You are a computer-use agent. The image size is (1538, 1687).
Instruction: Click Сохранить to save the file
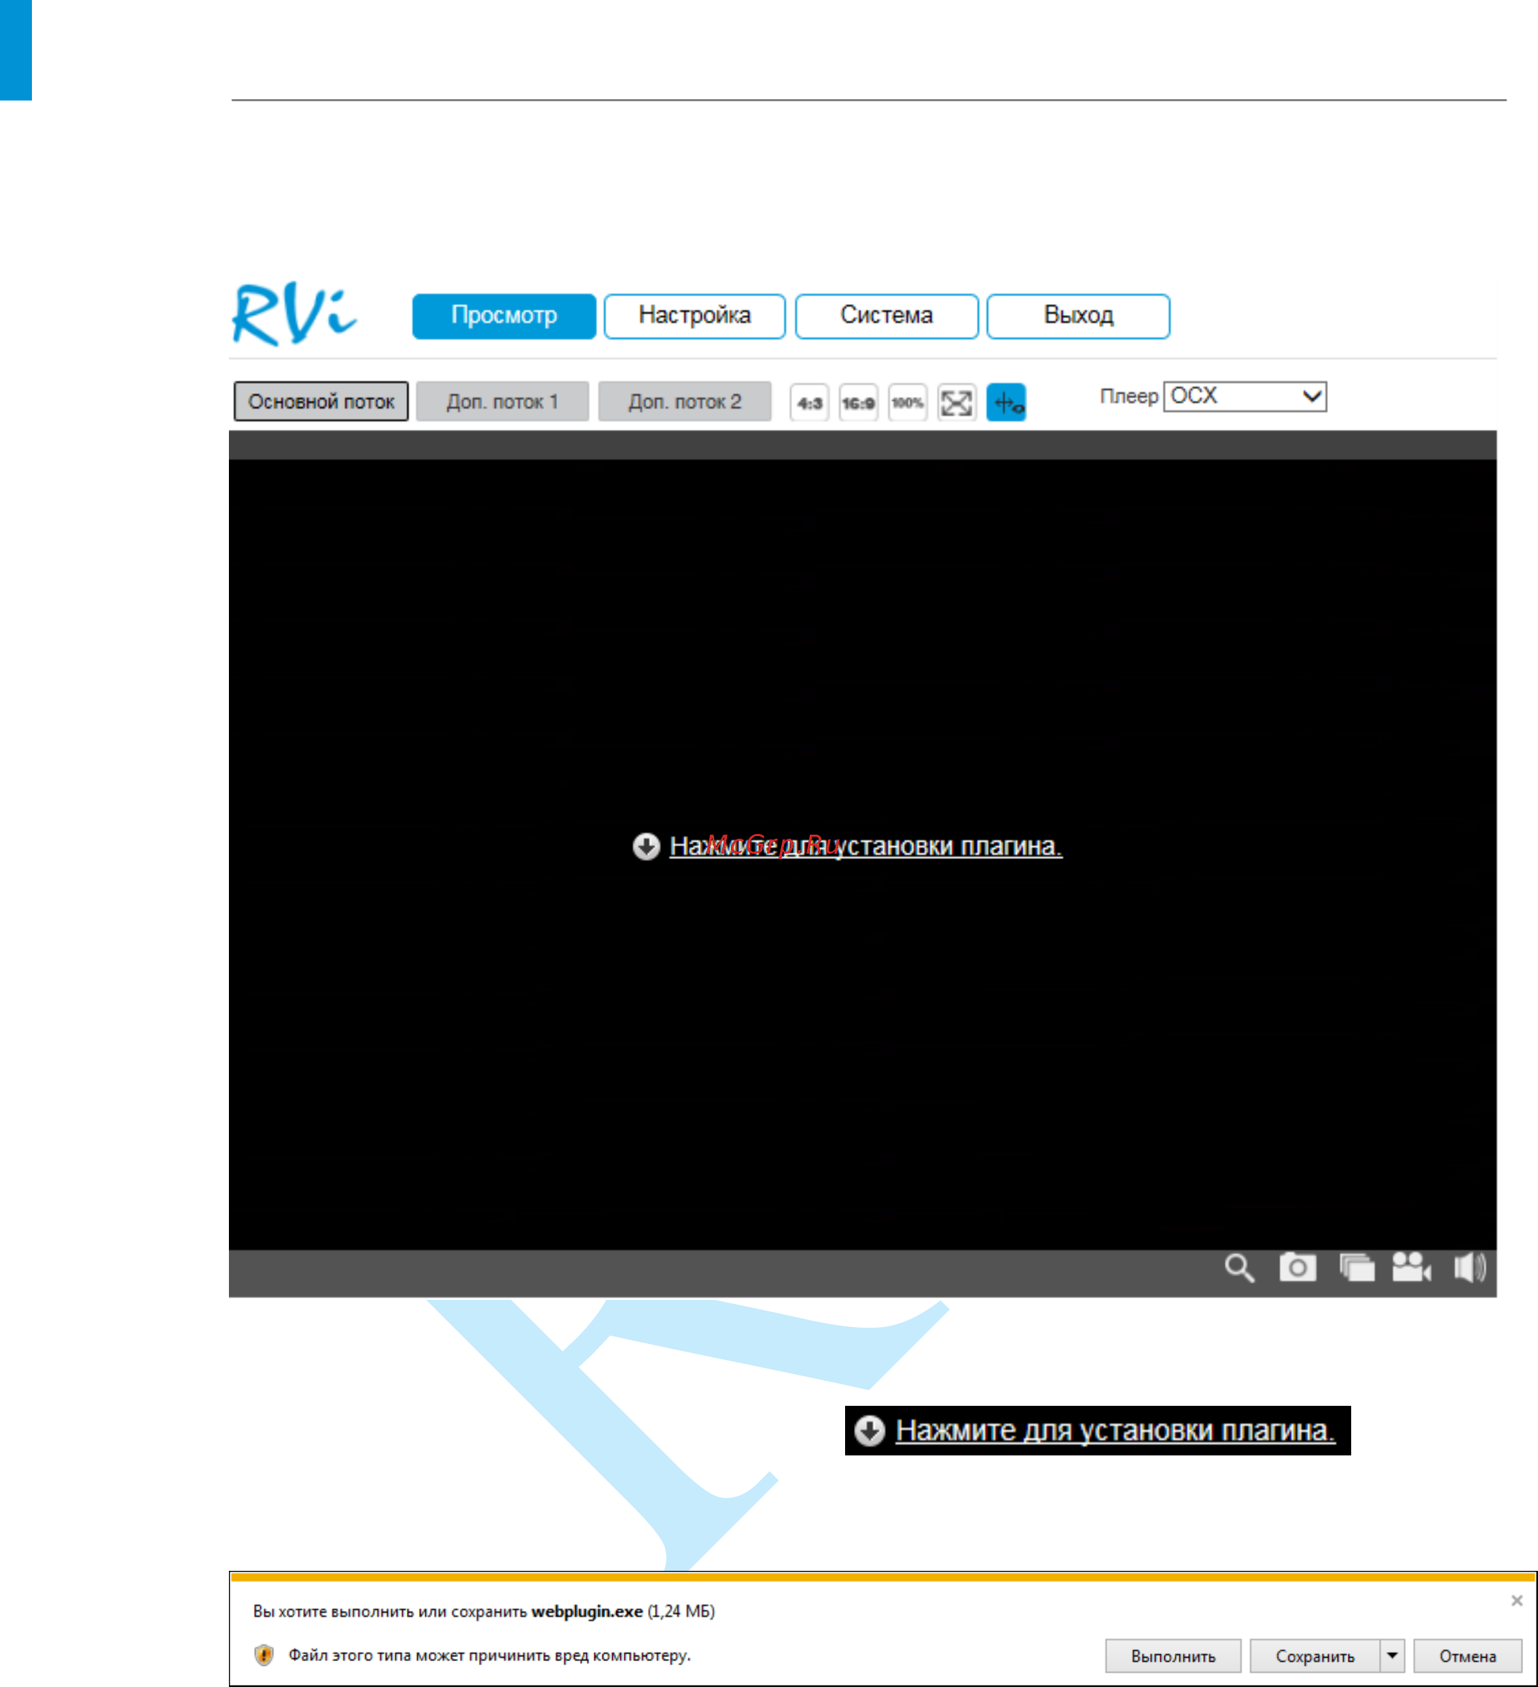pyautogui.click(x=1315, y=1655)
